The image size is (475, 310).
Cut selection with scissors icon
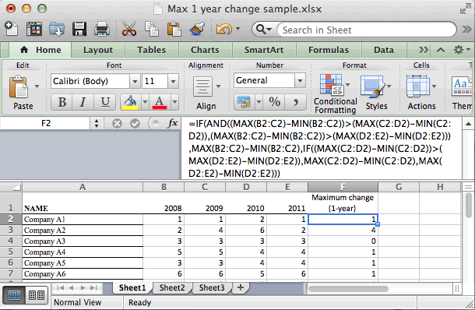click(x=128, y=30)
